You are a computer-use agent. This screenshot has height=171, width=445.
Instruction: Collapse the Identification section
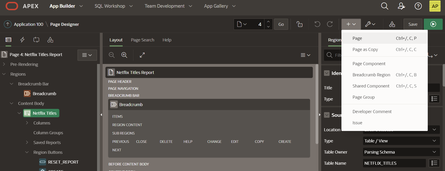tap(327, 73)
